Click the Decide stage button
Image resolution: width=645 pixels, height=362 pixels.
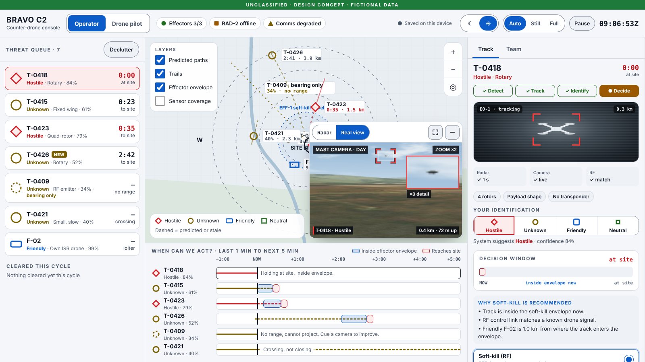point(619,91)
